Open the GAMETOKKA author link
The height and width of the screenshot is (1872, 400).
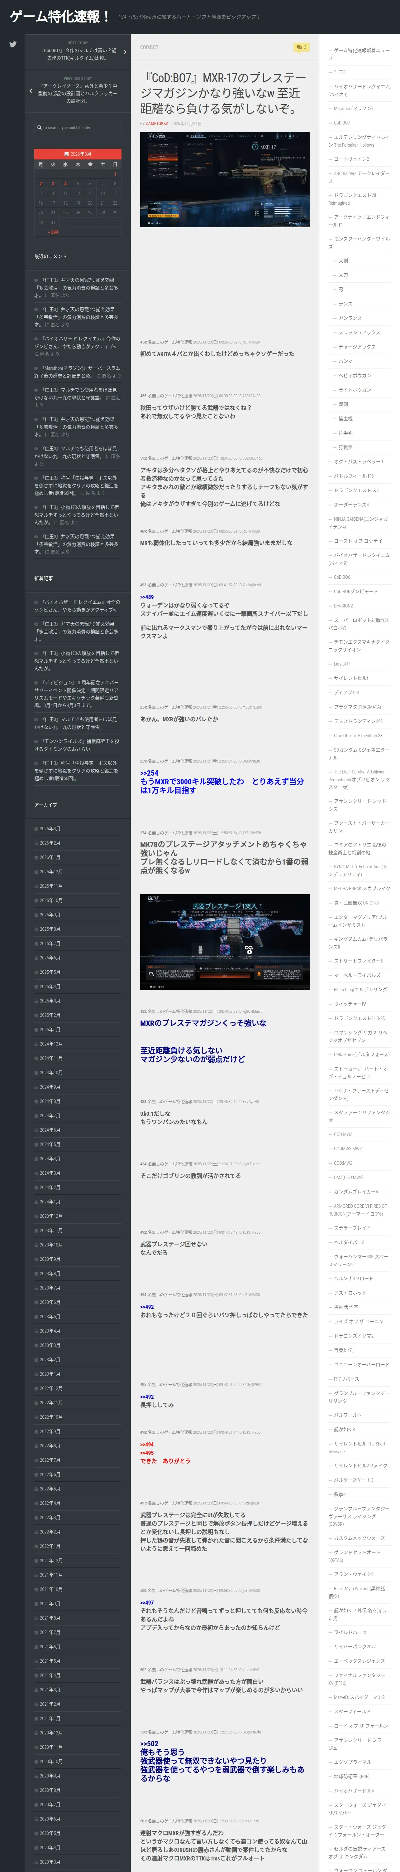[157, 124]
